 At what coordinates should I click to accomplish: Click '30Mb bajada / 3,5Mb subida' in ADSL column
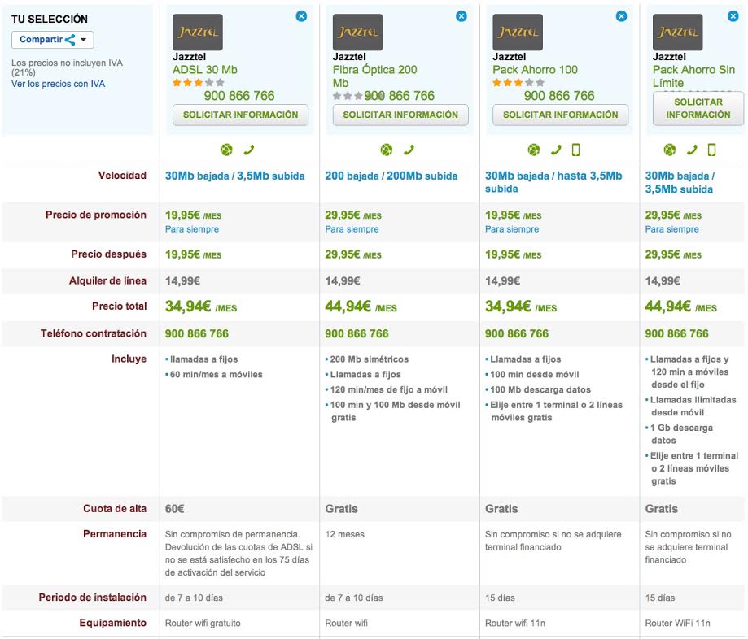coord(234,176)
